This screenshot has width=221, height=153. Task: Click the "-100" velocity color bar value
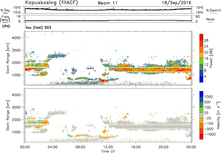click(209, 123)
